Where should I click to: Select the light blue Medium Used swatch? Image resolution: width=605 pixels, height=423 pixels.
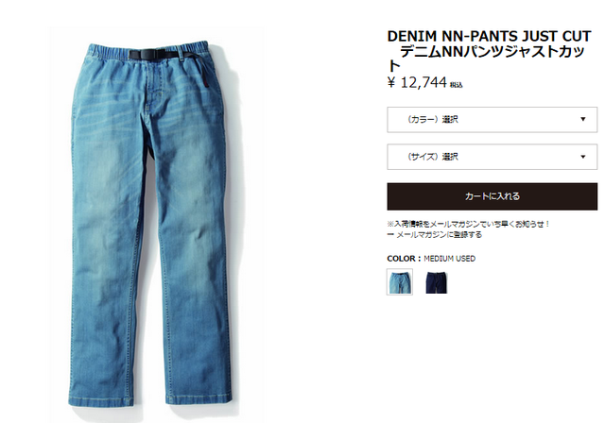point(400,282)
